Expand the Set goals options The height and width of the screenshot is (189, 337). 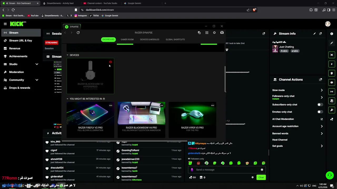[322, 146]
